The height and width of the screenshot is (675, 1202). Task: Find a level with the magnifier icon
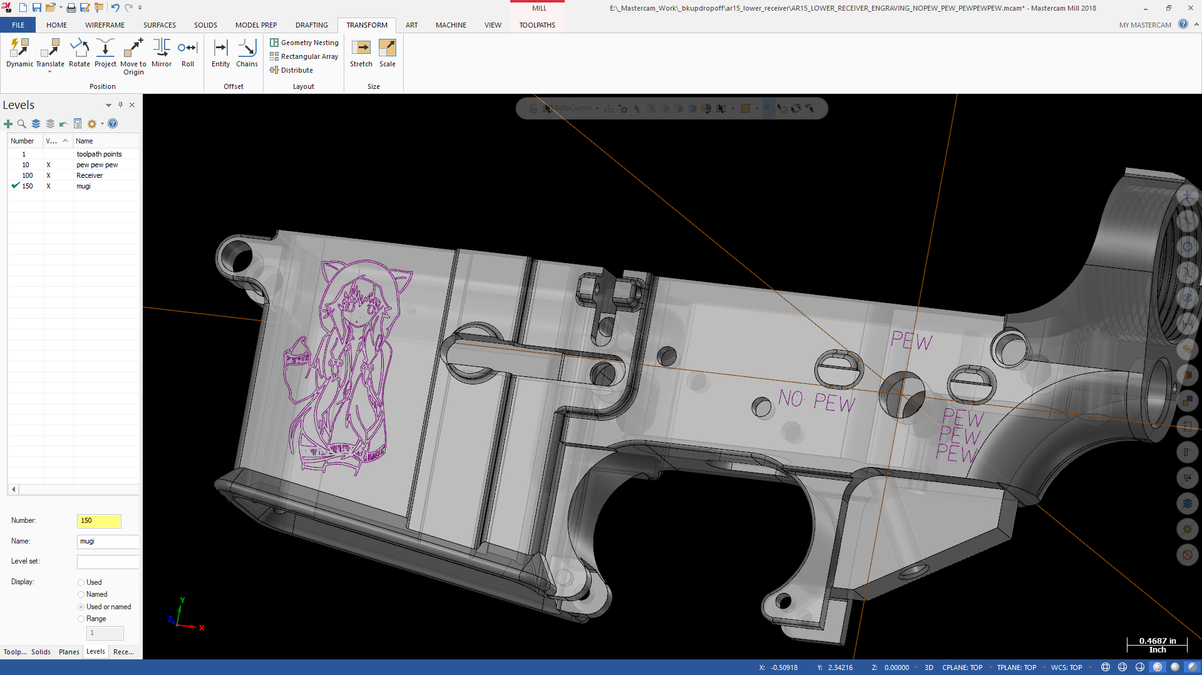(22, 124)
